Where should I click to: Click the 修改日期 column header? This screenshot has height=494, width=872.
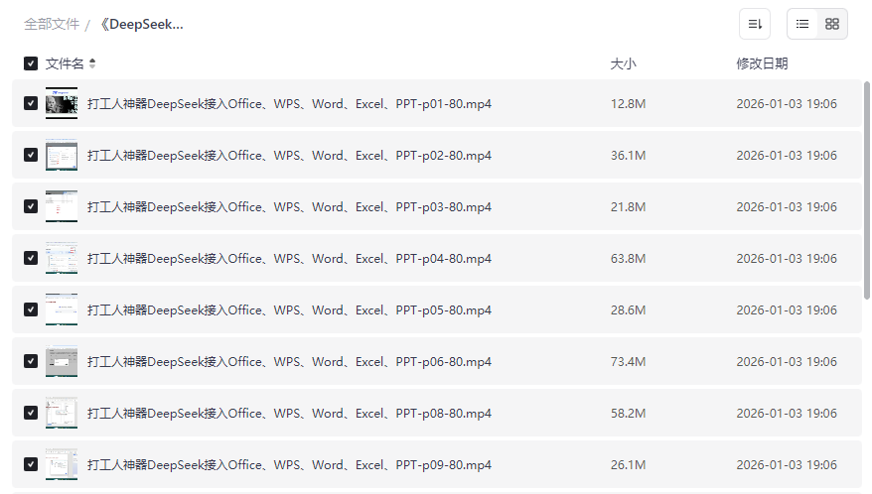762,63
